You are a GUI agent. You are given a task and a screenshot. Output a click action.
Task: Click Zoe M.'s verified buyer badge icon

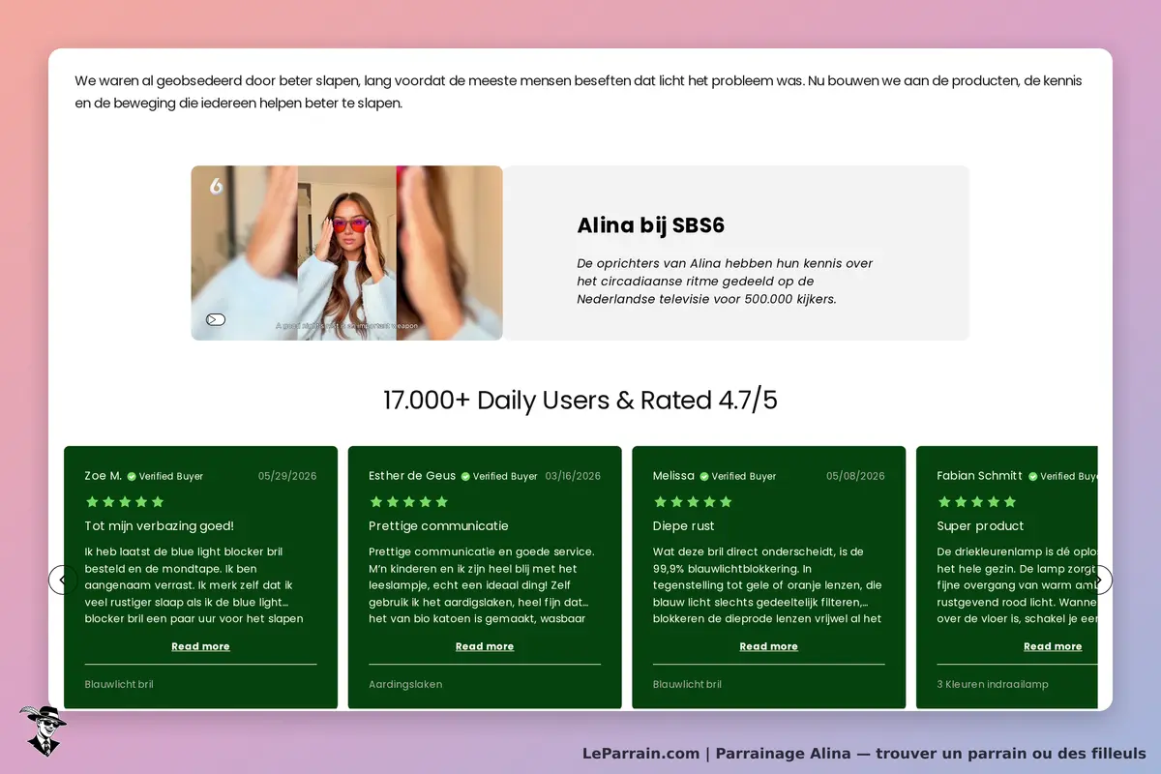[x=132, y=476]
